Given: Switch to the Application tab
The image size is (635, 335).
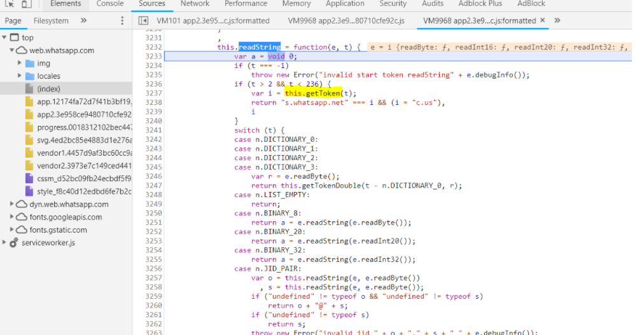Looking at the screenshot, I should click(x=345, y=4).
